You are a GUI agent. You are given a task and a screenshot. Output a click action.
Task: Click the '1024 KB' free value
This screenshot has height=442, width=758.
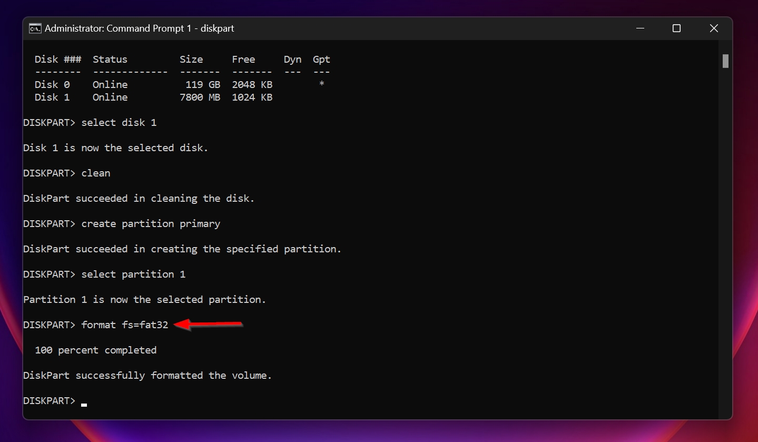click(252, 97)
